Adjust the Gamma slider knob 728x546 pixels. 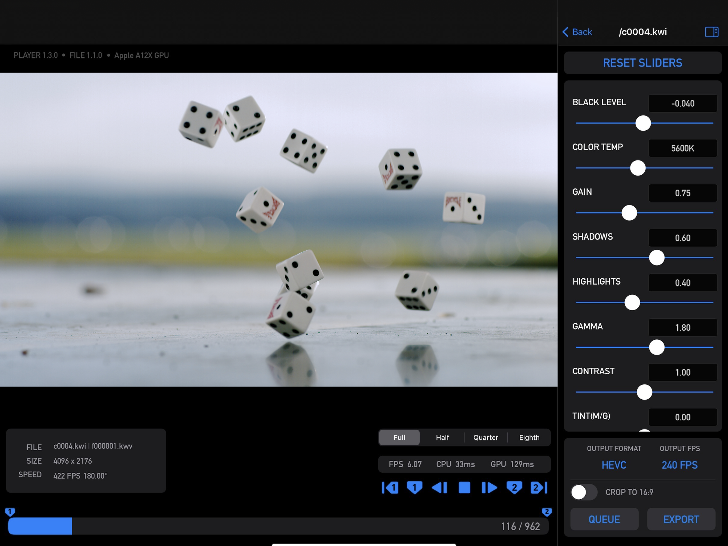[657, 347]
